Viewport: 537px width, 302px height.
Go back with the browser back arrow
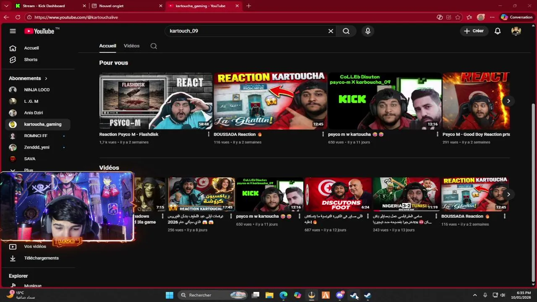(x=6, y=17)
